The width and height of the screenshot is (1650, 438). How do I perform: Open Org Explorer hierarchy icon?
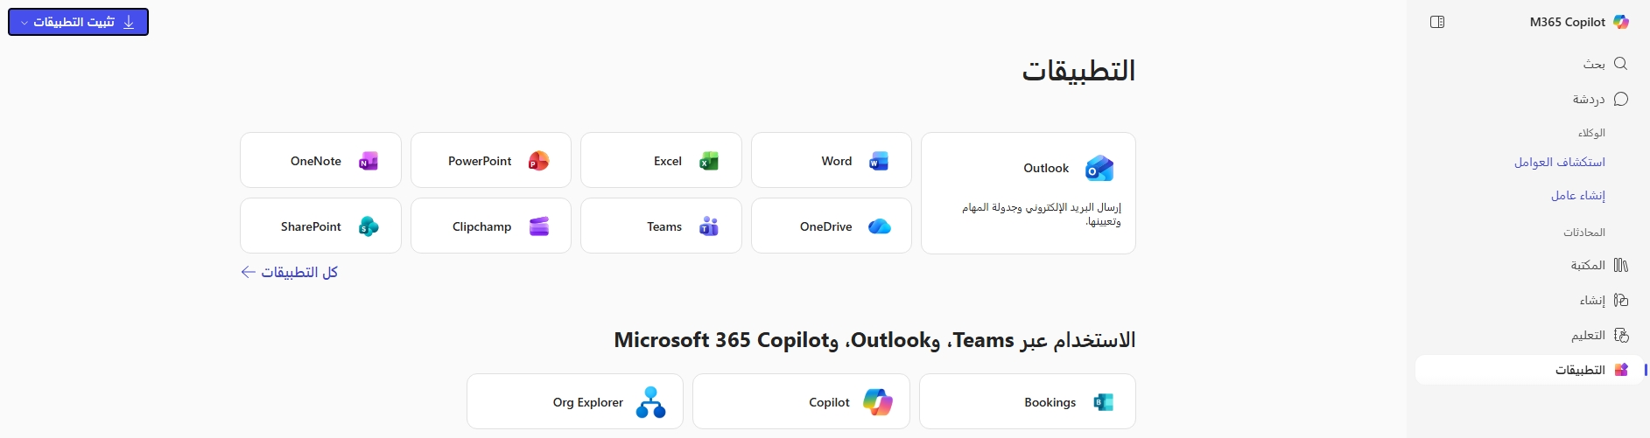pos(650,402)
